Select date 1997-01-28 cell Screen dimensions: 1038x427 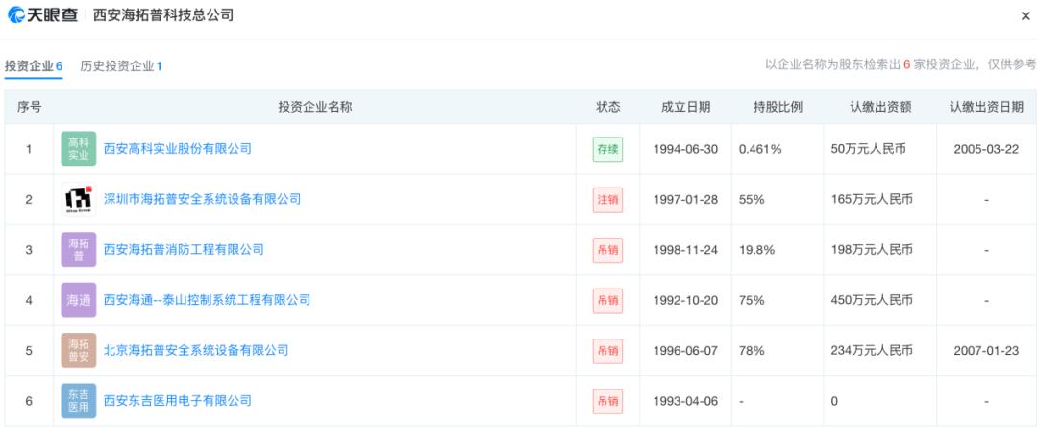click(x=685, y=199)
